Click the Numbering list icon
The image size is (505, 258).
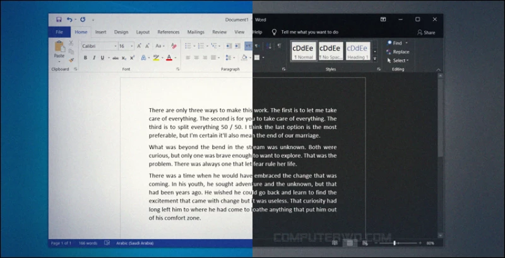pyautogui.click(x=201, y=46)
